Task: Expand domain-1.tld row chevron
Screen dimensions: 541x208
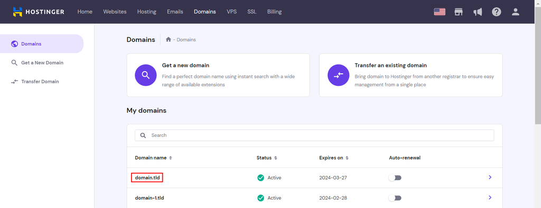Action: click(490, 197)
